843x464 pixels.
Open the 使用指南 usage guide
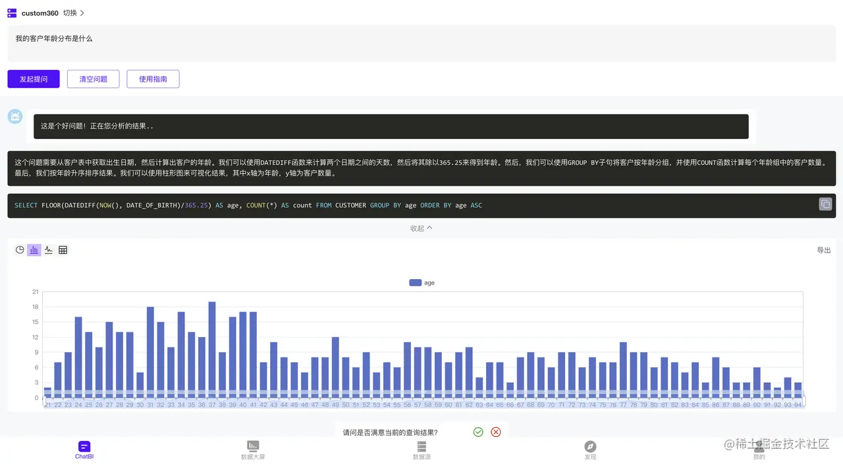(x=153, y=79)
